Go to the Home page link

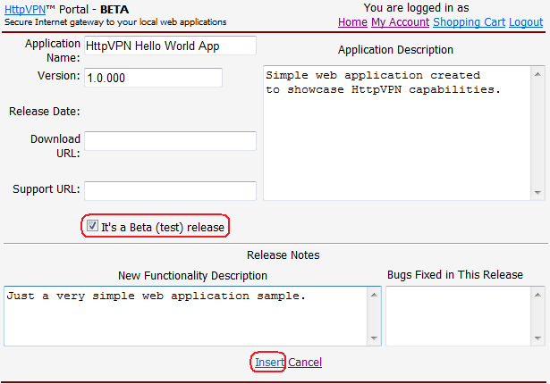[x=352, y=22]
